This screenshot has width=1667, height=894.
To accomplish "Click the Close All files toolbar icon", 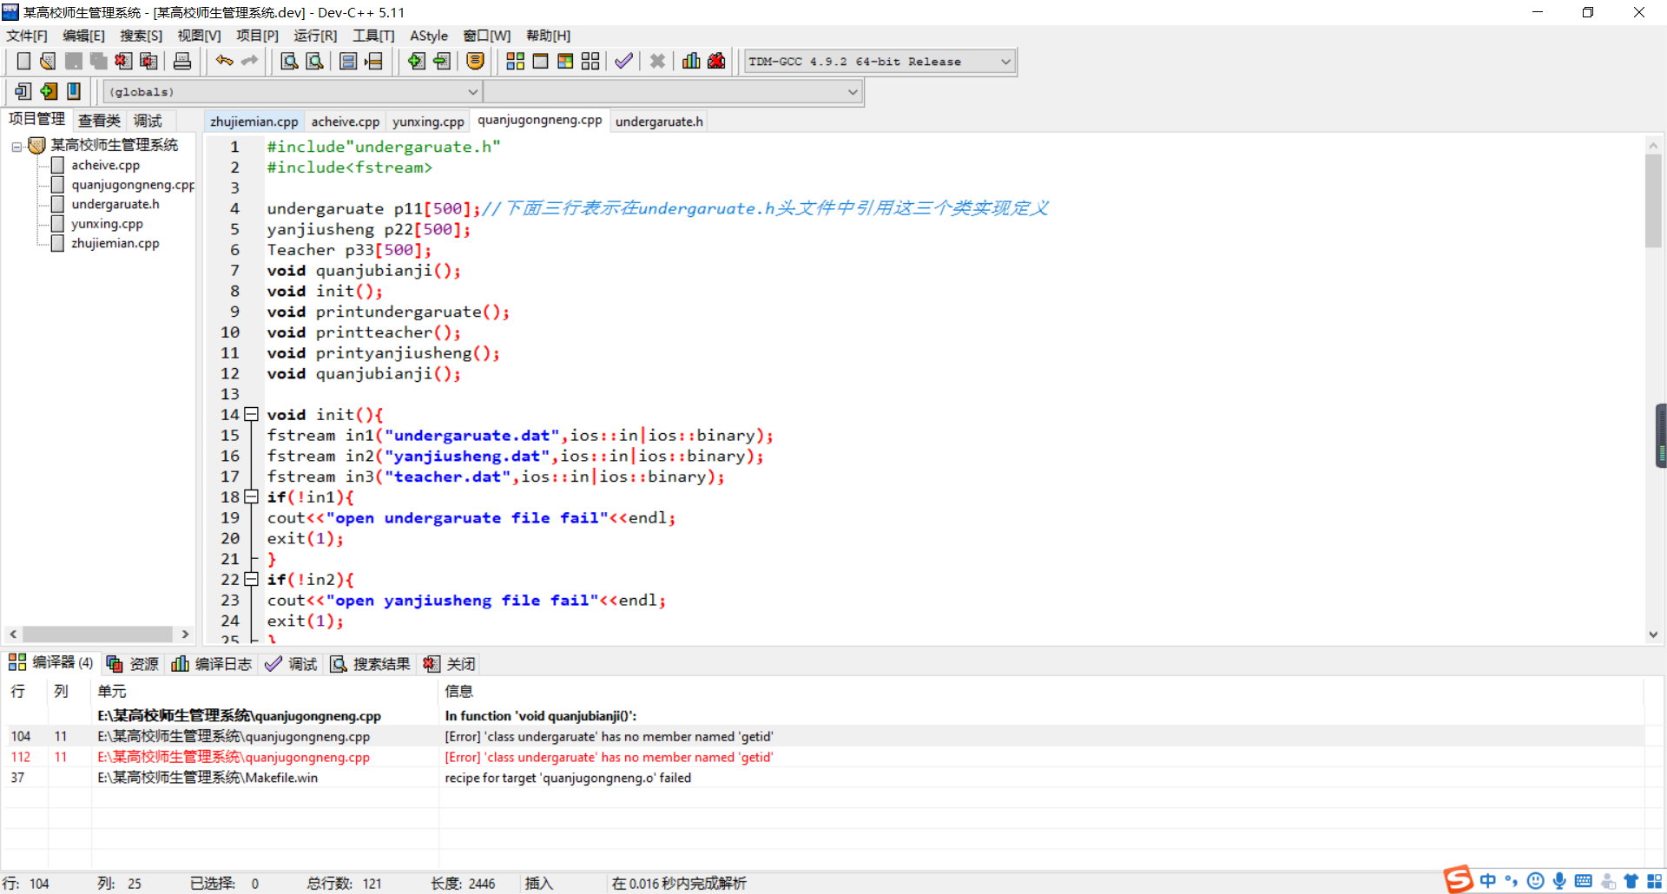I will [x=149, y=61].
